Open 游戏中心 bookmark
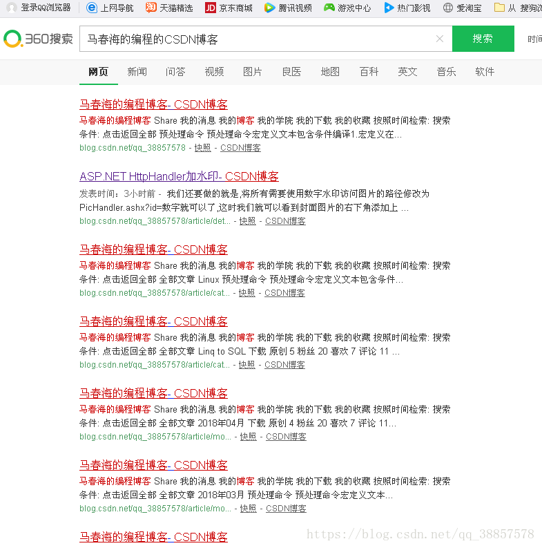The image size is (542, 548). pyautogui.click(x=347, y=8)
